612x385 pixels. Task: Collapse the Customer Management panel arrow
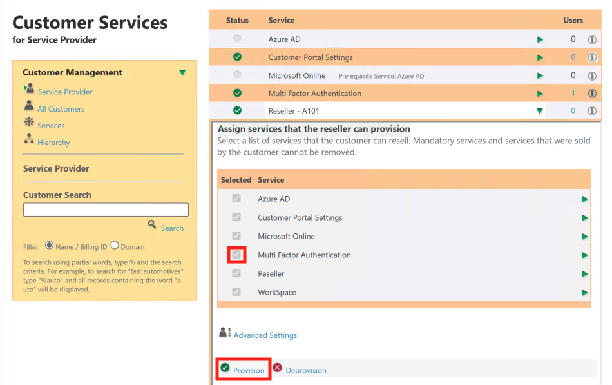click(x=183, y=73)
